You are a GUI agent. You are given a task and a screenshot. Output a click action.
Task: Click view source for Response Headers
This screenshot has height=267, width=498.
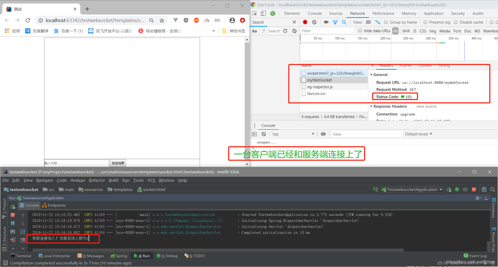[x=426, y=106]
